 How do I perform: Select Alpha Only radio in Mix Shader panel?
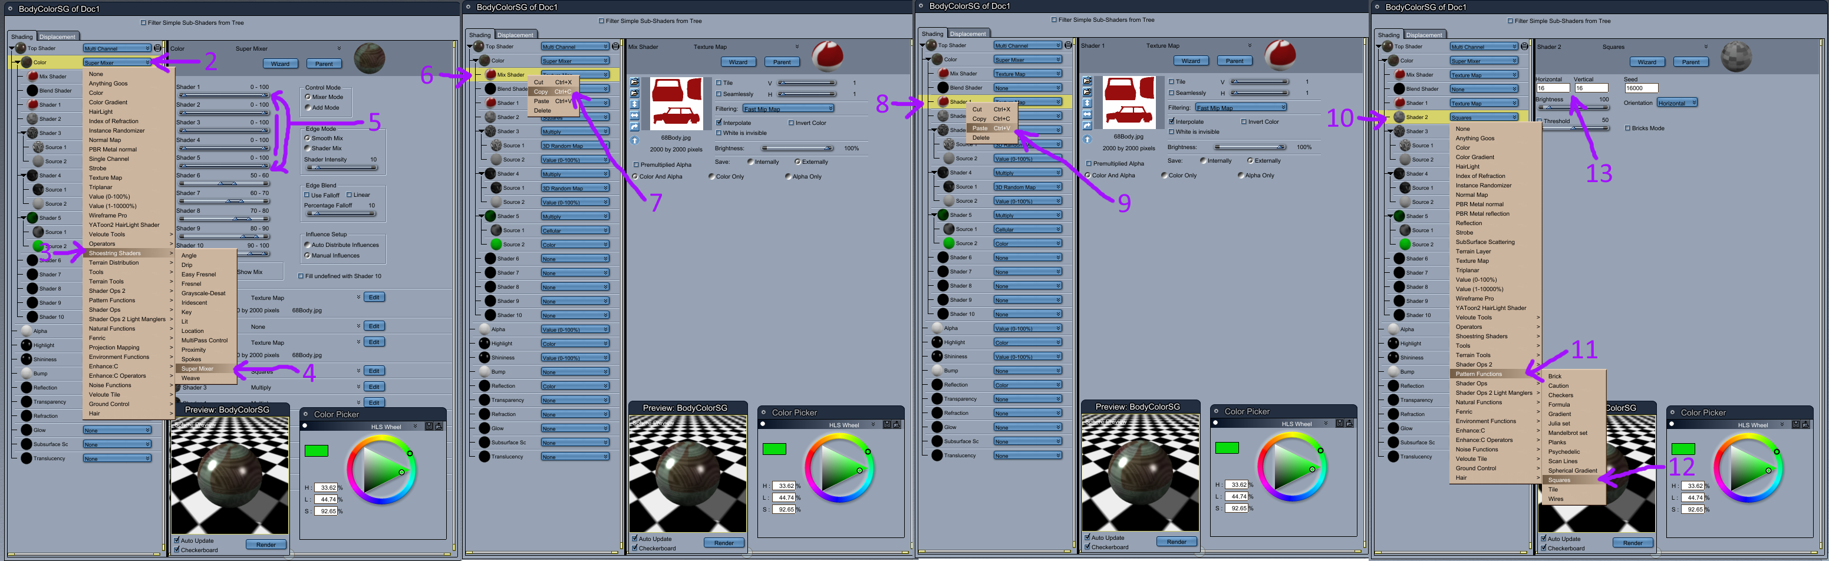(x=788, y=177)
